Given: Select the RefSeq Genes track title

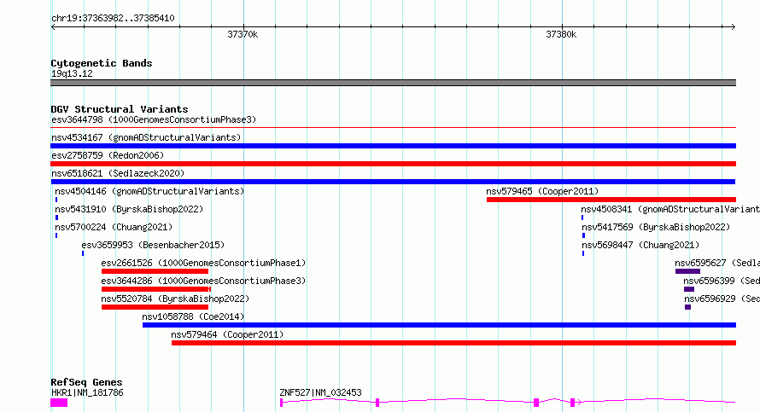Looking at the screenshot, I should click(86, 382).
